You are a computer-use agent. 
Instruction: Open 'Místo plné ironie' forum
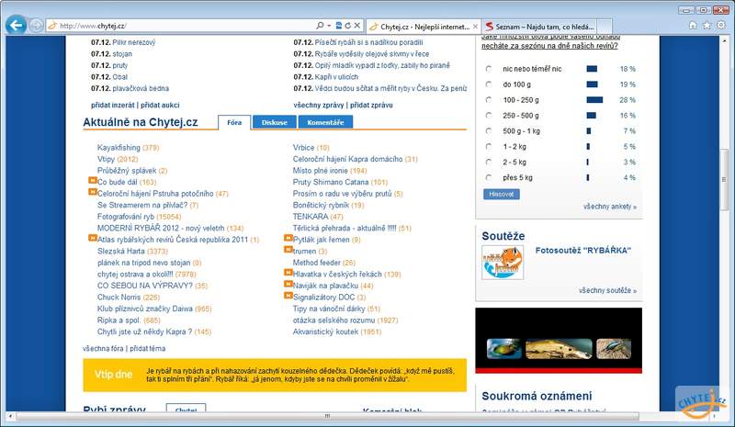coord(320,171)
